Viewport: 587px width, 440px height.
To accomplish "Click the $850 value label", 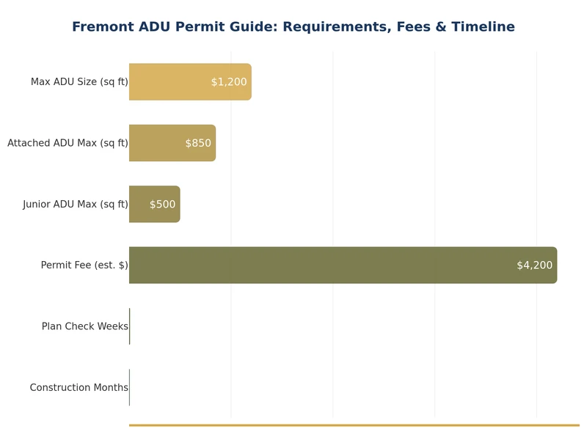I will (198, 143).
